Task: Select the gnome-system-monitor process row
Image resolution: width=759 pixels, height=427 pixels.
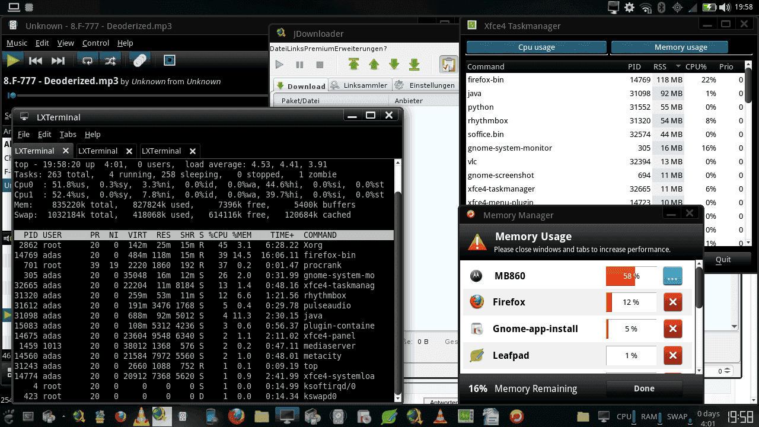Action: (605, 148)
